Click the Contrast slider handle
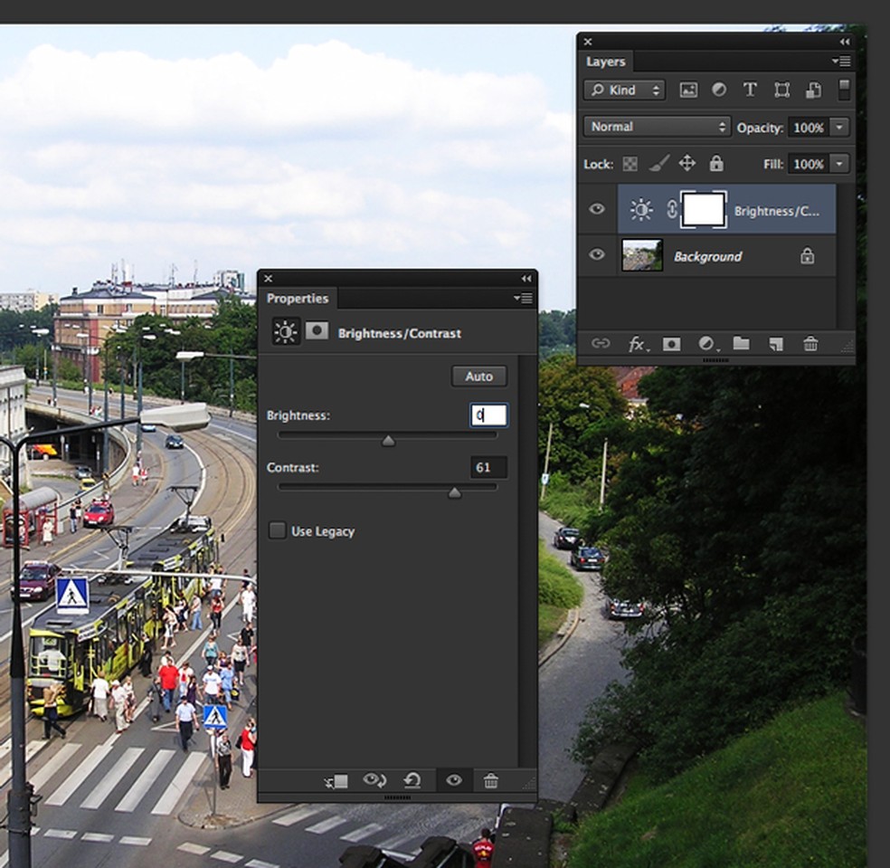Image resolution: width=890 pixels, height=868 pixels. click(x=455, y=492)
